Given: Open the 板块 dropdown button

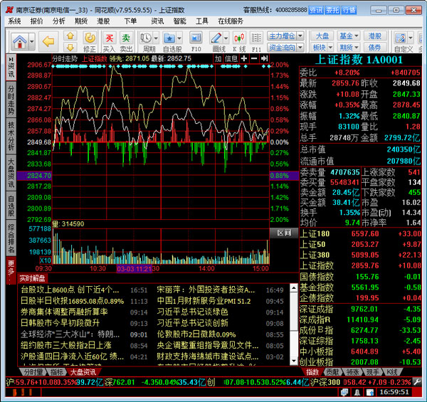Looking at the screenshot, I should pyautogui.click(x=322, y=48).
